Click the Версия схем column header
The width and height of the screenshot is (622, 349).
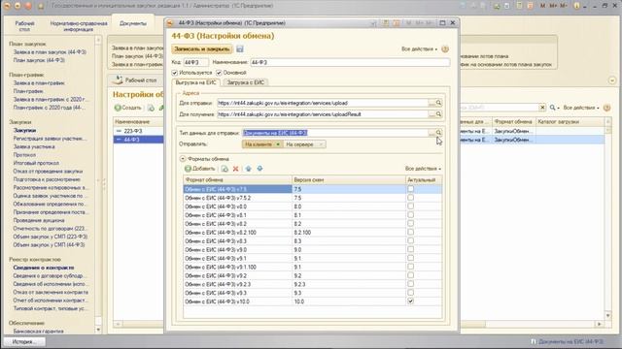click(349, 180)
